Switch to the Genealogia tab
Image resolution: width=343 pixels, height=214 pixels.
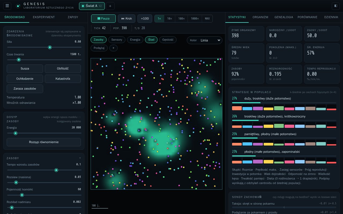click(x=284, y=17)
